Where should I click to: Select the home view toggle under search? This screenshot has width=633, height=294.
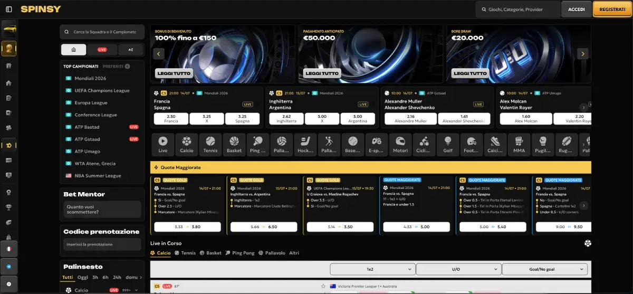coord(74,50)
